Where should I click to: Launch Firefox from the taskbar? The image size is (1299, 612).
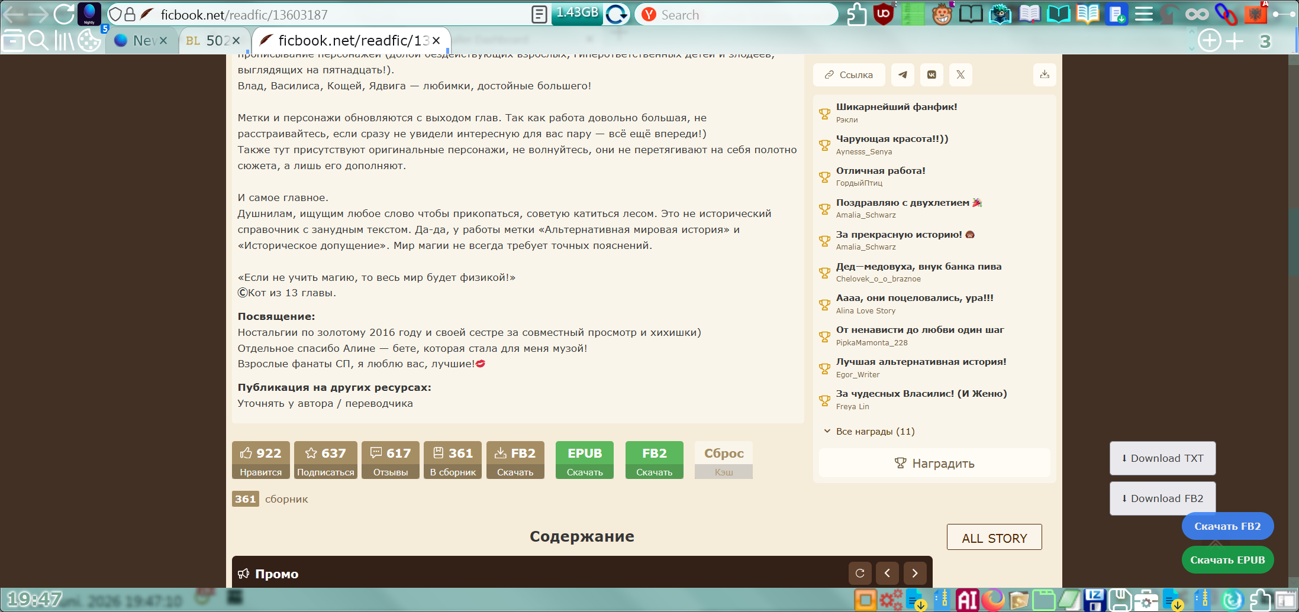point(993,600)
